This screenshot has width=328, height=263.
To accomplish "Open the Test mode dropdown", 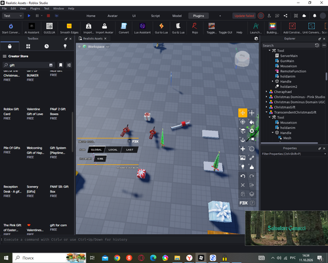I will pos(12,16).
